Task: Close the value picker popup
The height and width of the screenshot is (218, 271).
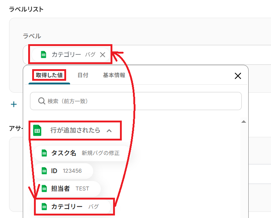Action: point(238,76)
